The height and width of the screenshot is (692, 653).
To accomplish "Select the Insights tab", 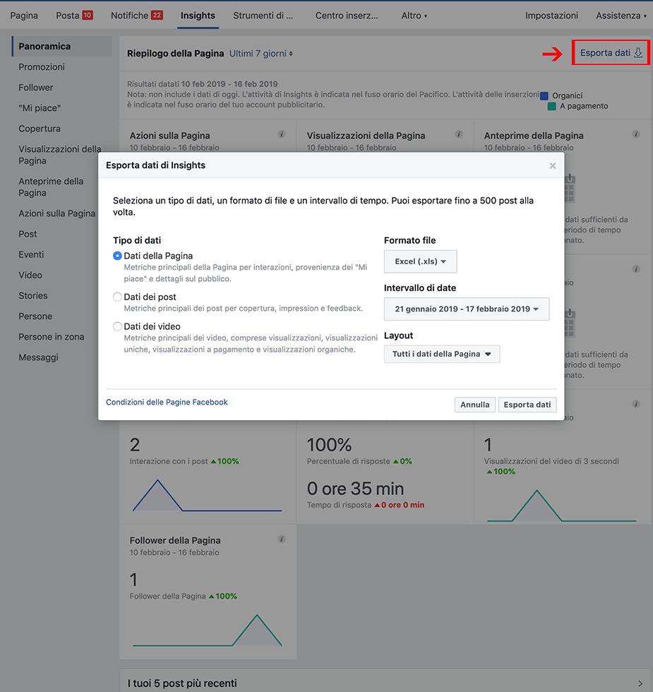I will (198, 16).
